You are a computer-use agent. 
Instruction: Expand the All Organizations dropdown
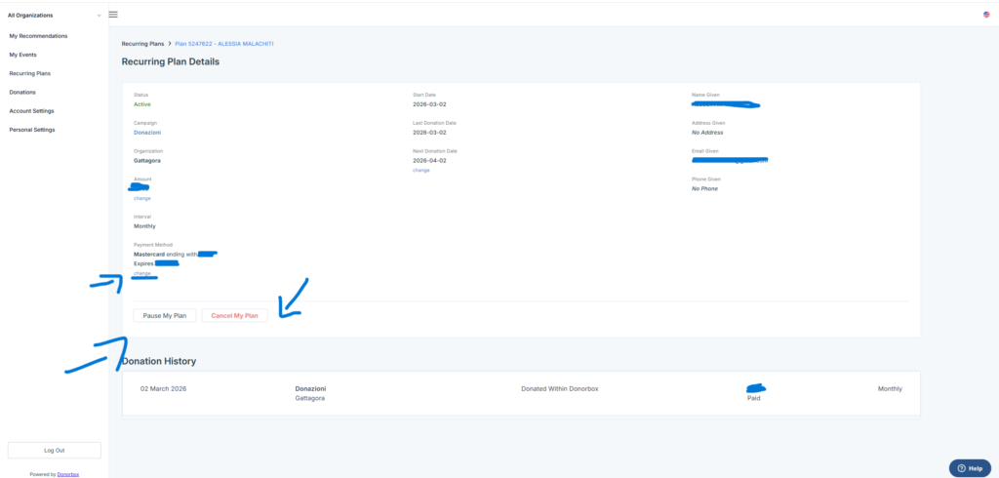(54, 16)
